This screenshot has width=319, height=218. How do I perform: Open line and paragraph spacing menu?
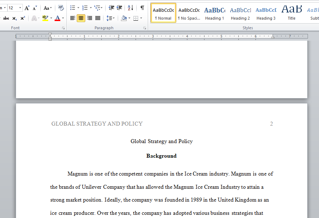(x=111, y=18)
